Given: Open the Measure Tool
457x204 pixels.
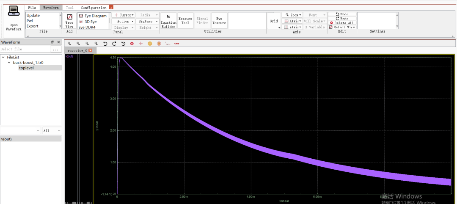Looking at the screenshot, I should click(x=185, y=21).
